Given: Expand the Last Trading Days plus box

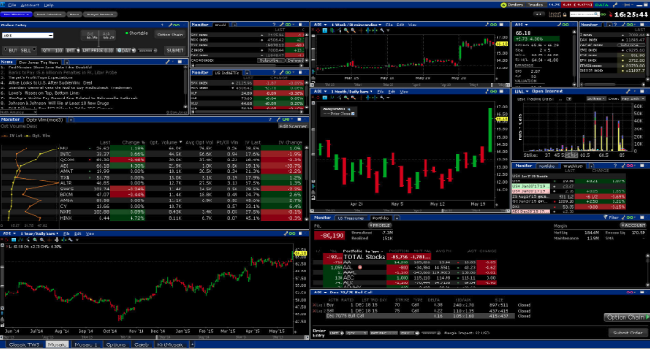Looking at the screenshot, I should 569,99.
